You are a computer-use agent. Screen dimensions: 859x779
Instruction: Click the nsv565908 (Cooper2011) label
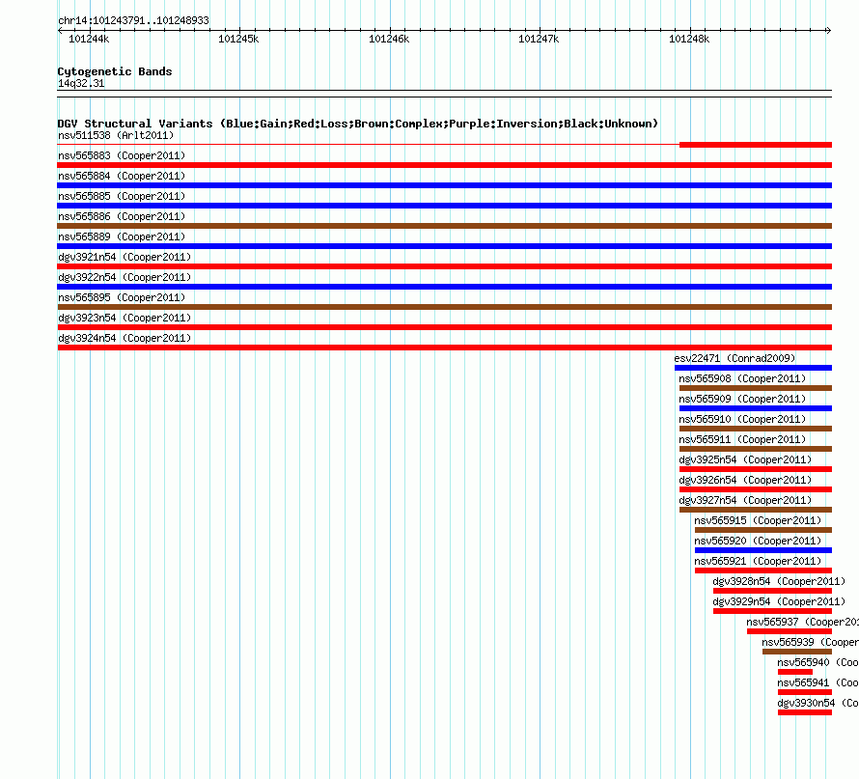point(742,378)
